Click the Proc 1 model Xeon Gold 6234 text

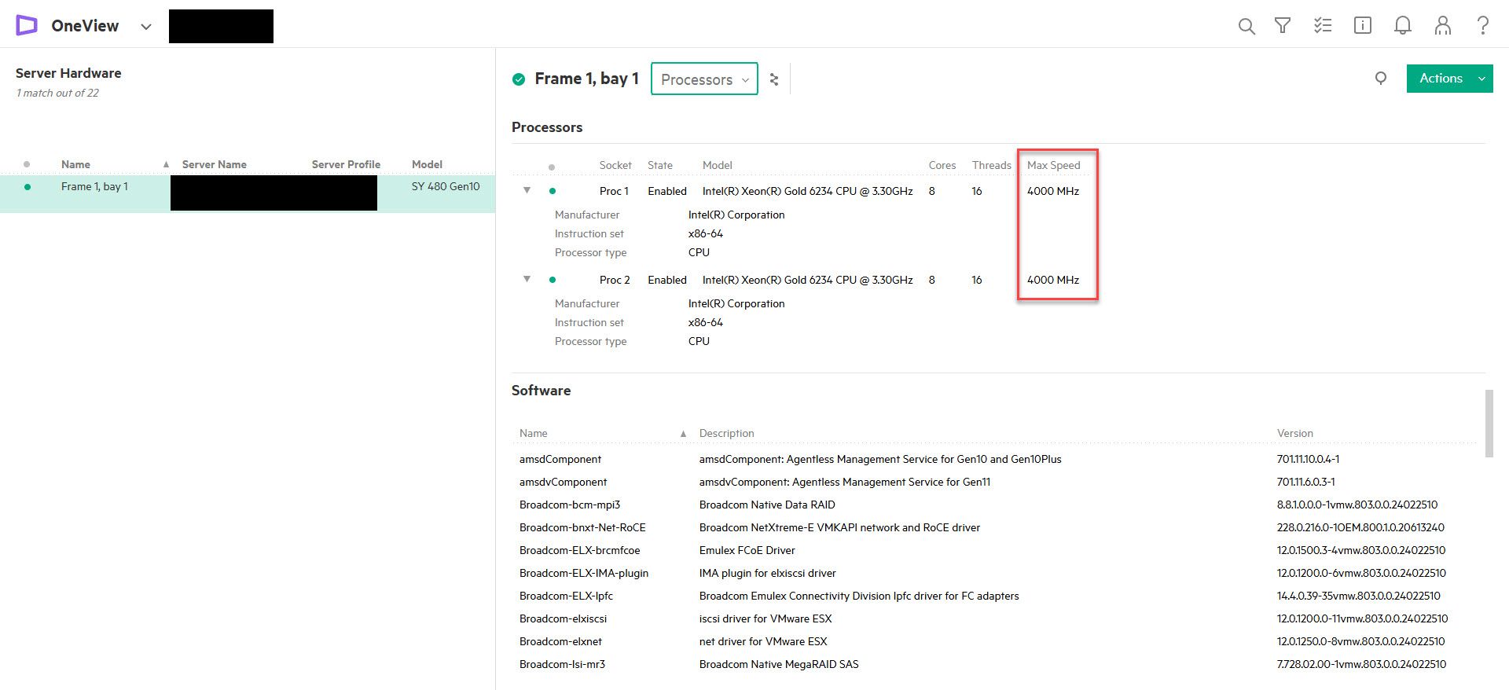(808, 191)
